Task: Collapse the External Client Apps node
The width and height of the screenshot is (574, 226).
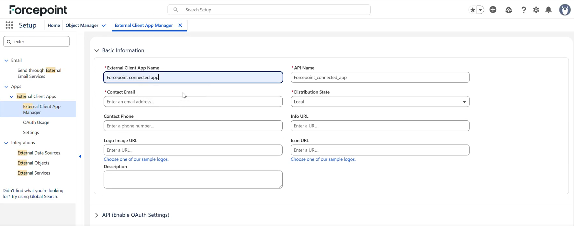Action: pos(12,97)
